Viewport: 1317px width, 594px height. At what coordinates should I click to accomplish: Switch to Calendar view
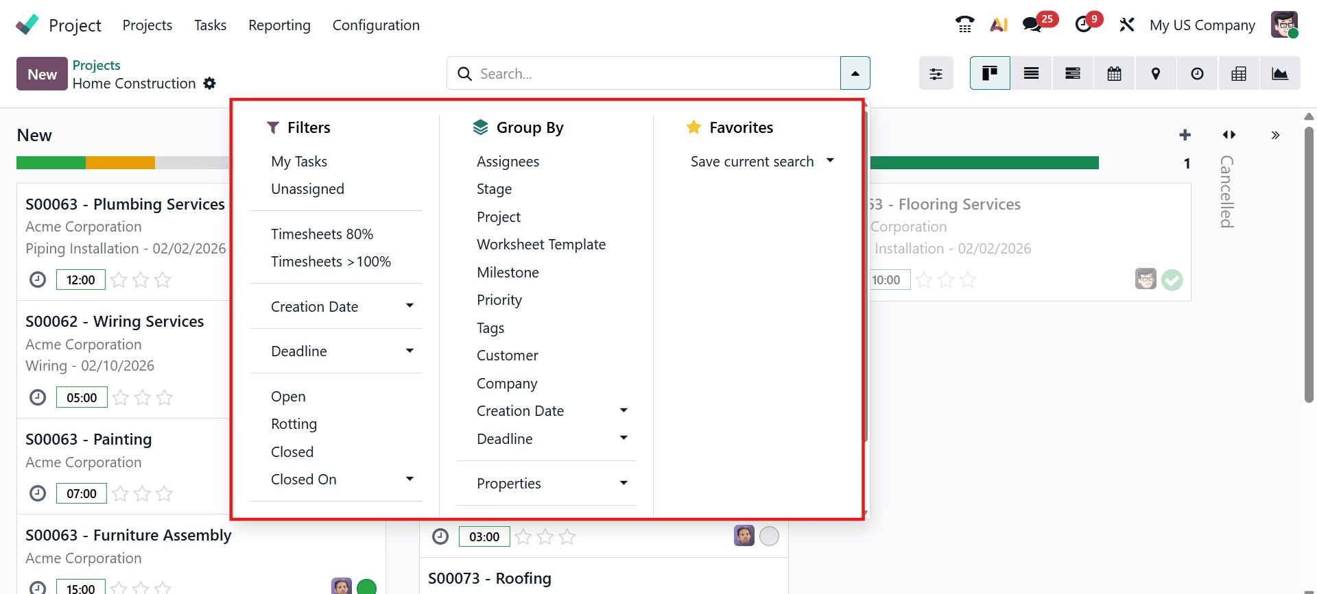coord(1115,73)
